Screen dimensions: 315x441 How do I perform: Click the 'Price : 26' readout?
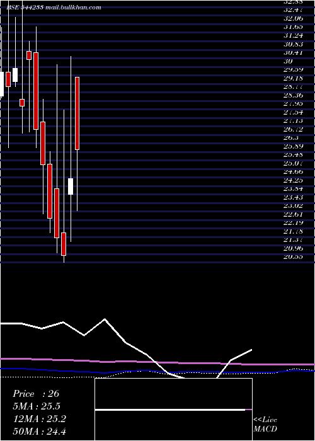point(36,394)
